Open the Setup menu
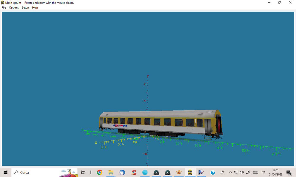 click(x=25, y=8)
